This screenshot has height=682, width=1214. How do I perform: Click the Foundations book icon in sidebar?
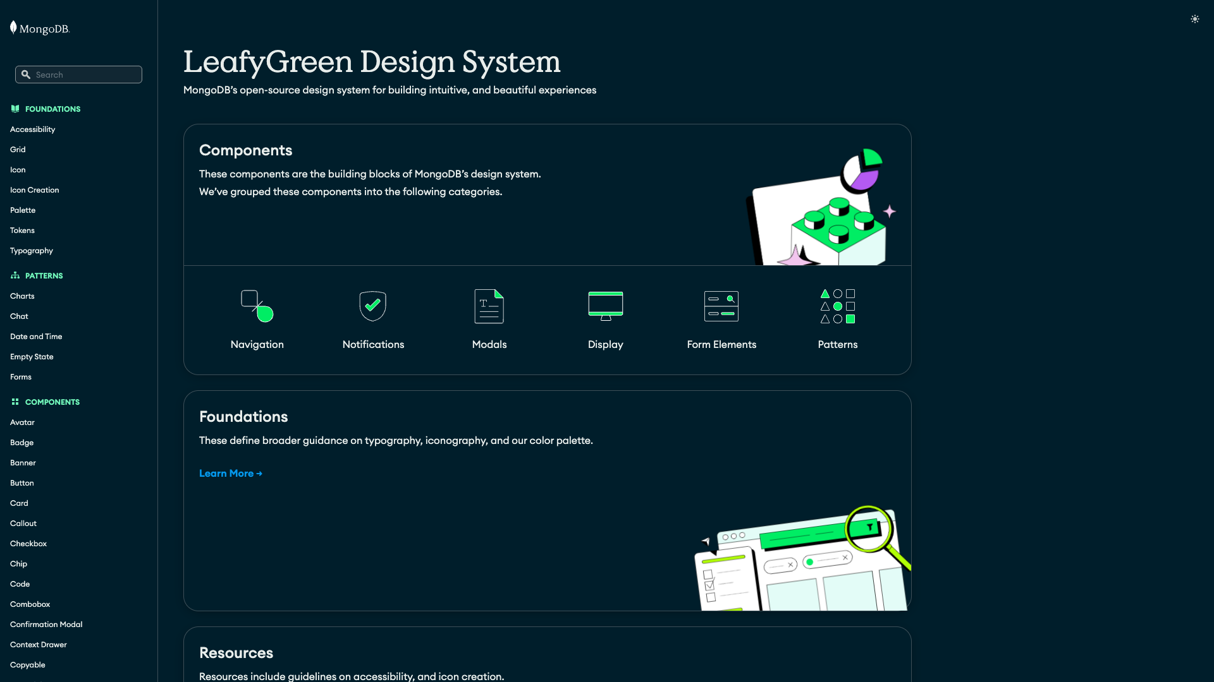pos(15,109)
